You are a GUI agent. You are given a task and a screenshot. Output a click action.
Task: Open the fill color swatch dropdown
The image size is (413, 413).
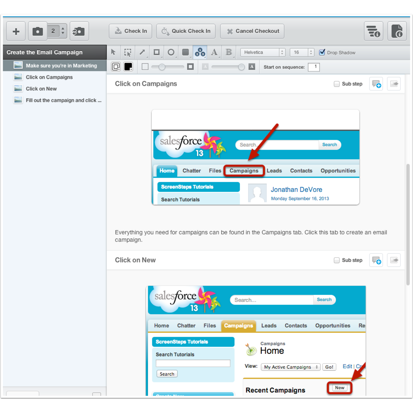click(128, 67)
